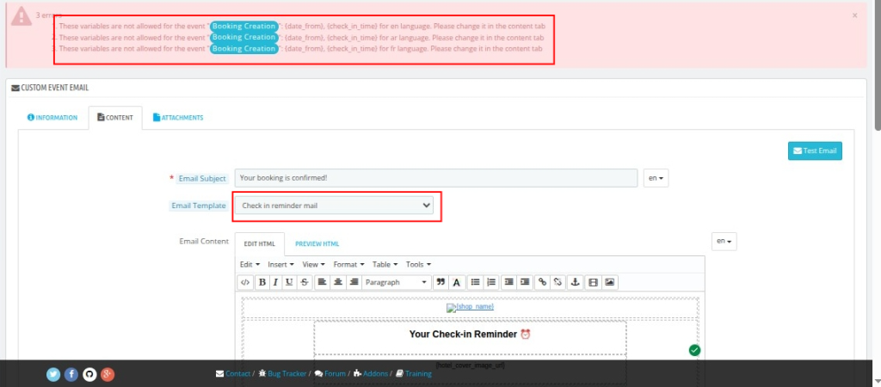Click the Test Email button
Viewport: 881px width, 387px height.
pos(814,150)
